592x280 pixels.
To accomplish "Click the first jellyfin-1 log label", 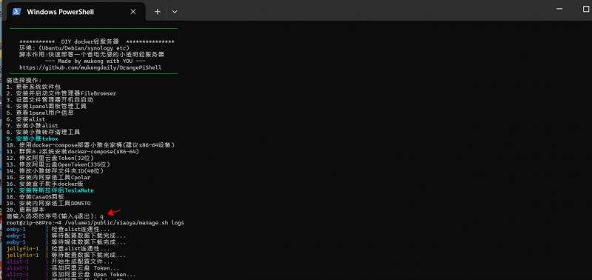I will tap(22, 249).
